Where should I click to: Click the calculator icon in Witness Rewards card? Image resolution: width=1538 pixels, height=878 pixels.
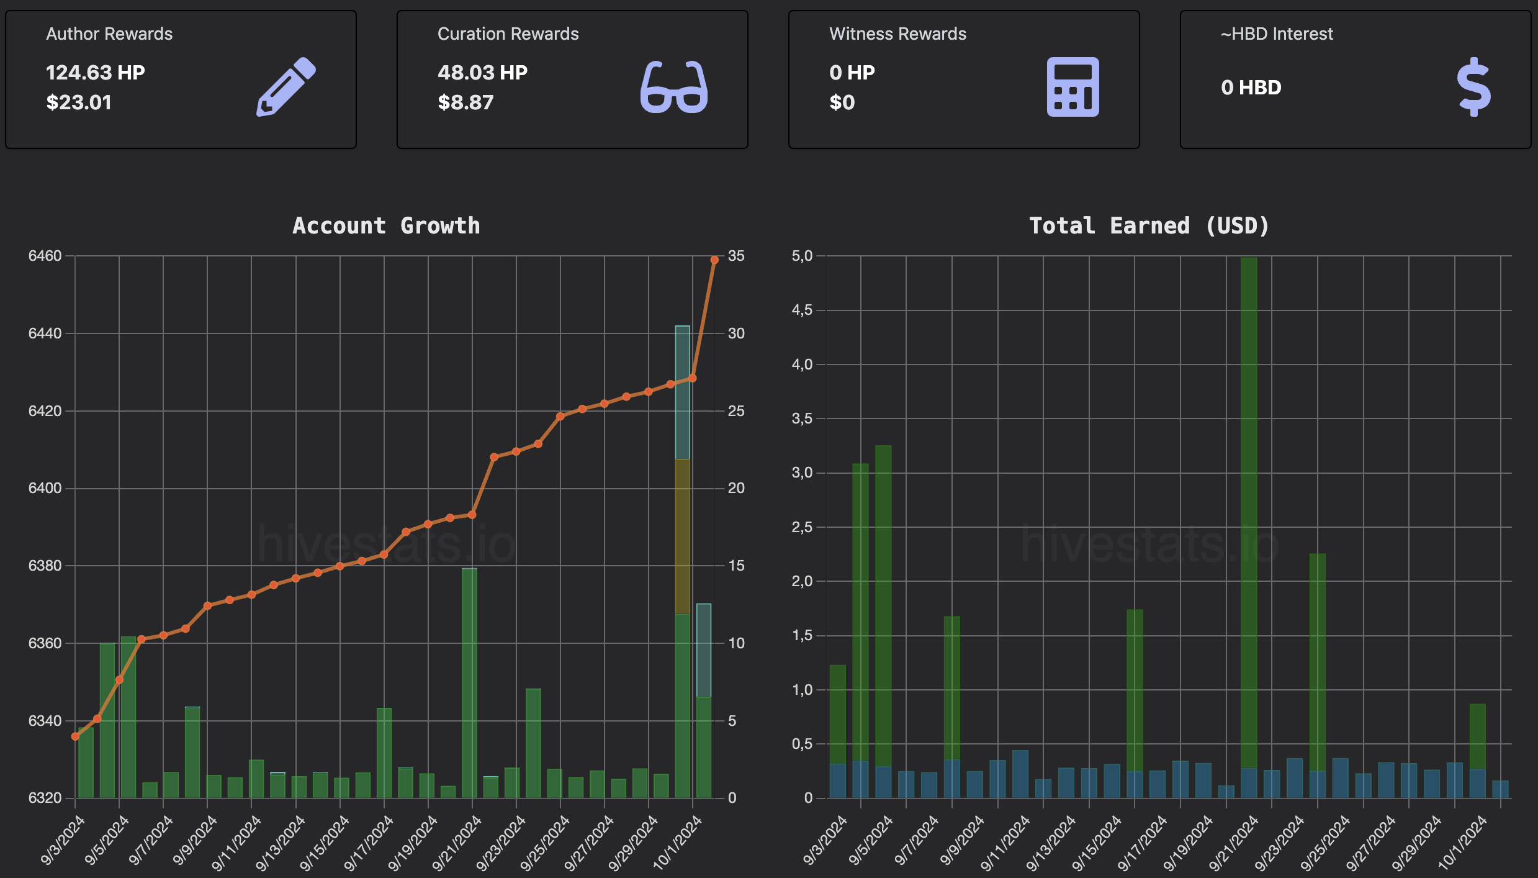point(1073,87)
